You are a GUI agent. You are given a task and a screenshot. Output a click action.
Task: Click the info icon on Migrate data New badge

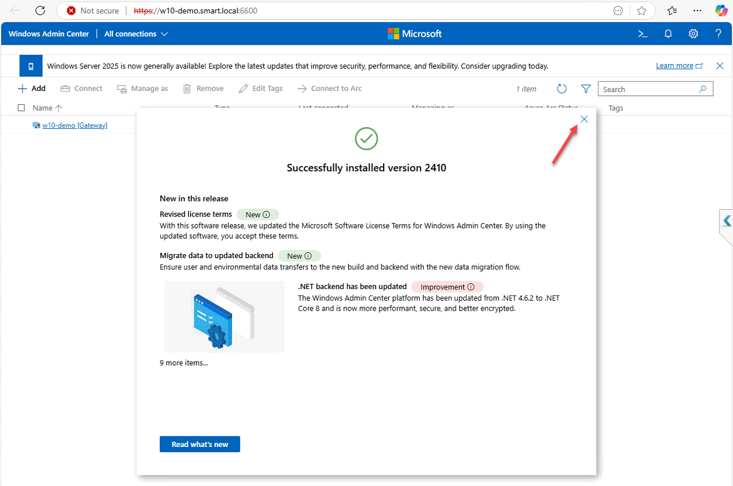pyautogui.click(x=308, y=256)
